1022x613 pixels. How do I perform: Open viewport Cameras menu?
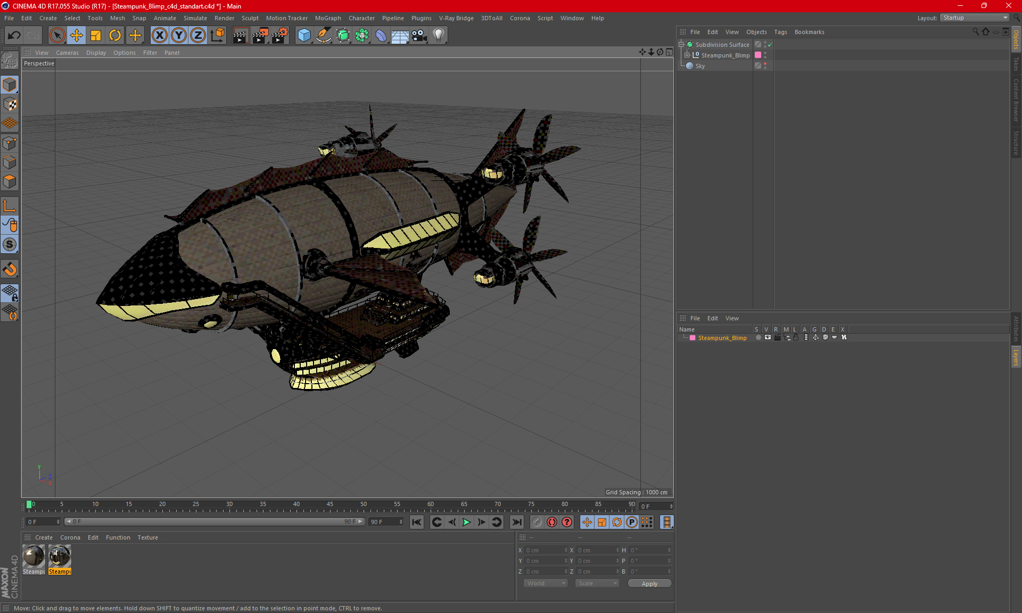click(x=67, y=53)
